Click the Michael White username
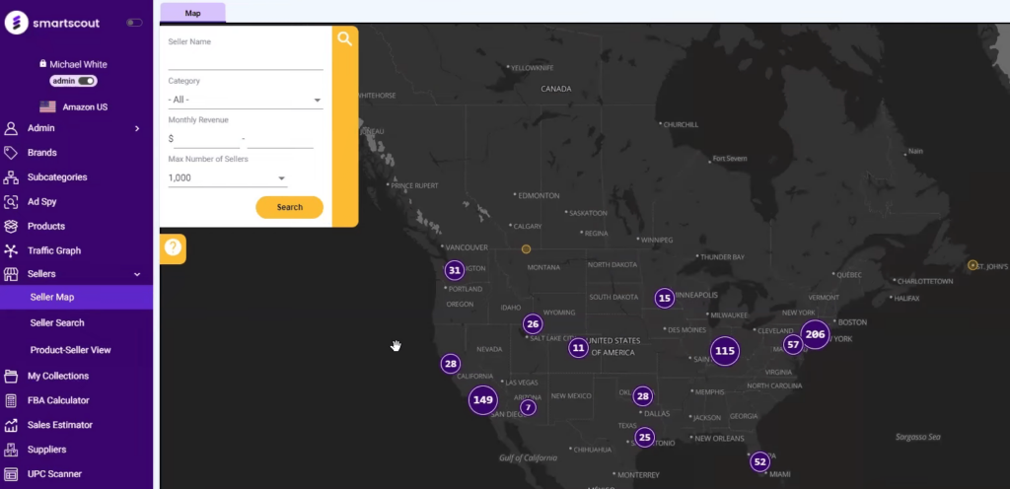This screenshot has width=1010, height=489. tap(79, 64)
